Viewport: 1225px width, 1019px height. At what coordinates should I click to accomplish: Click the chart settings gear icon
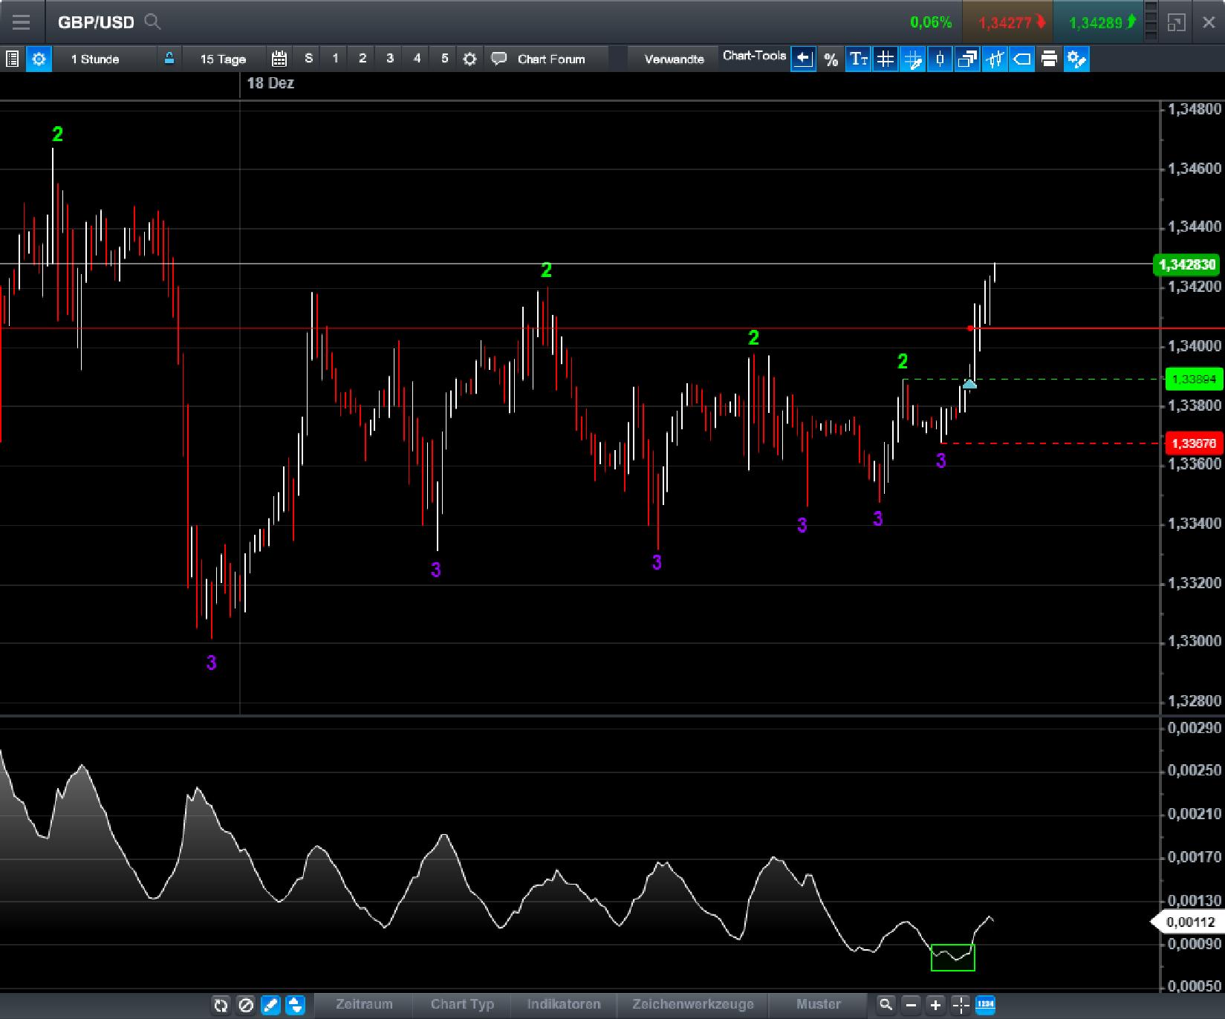click(x=469, y=59)
